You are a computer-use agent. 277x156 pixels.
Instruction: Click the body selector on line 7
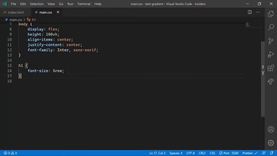[23, 24]
